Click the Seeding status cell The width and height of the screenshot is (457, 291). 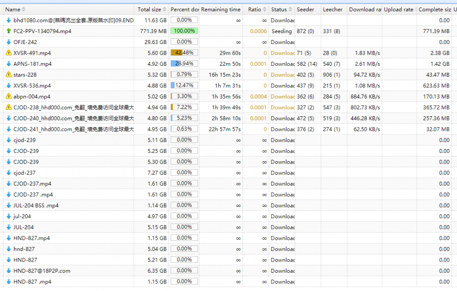click(x=281, y=31)
